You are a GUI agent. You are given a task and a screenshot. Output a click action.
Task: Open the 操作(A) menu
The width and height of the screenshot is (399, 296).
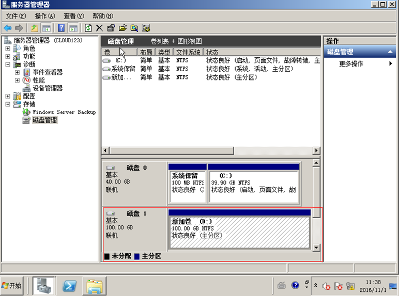click(44, 16)
